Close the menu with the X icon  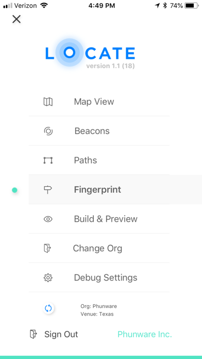pos(16,19)
